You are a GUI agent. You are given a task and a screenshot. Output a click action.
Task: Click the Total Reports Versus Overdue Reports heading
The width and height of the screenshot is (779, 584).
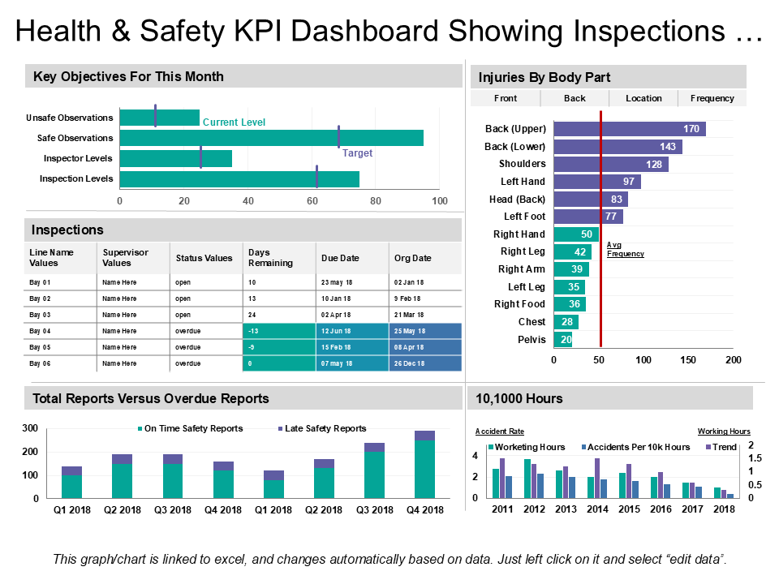151,399
